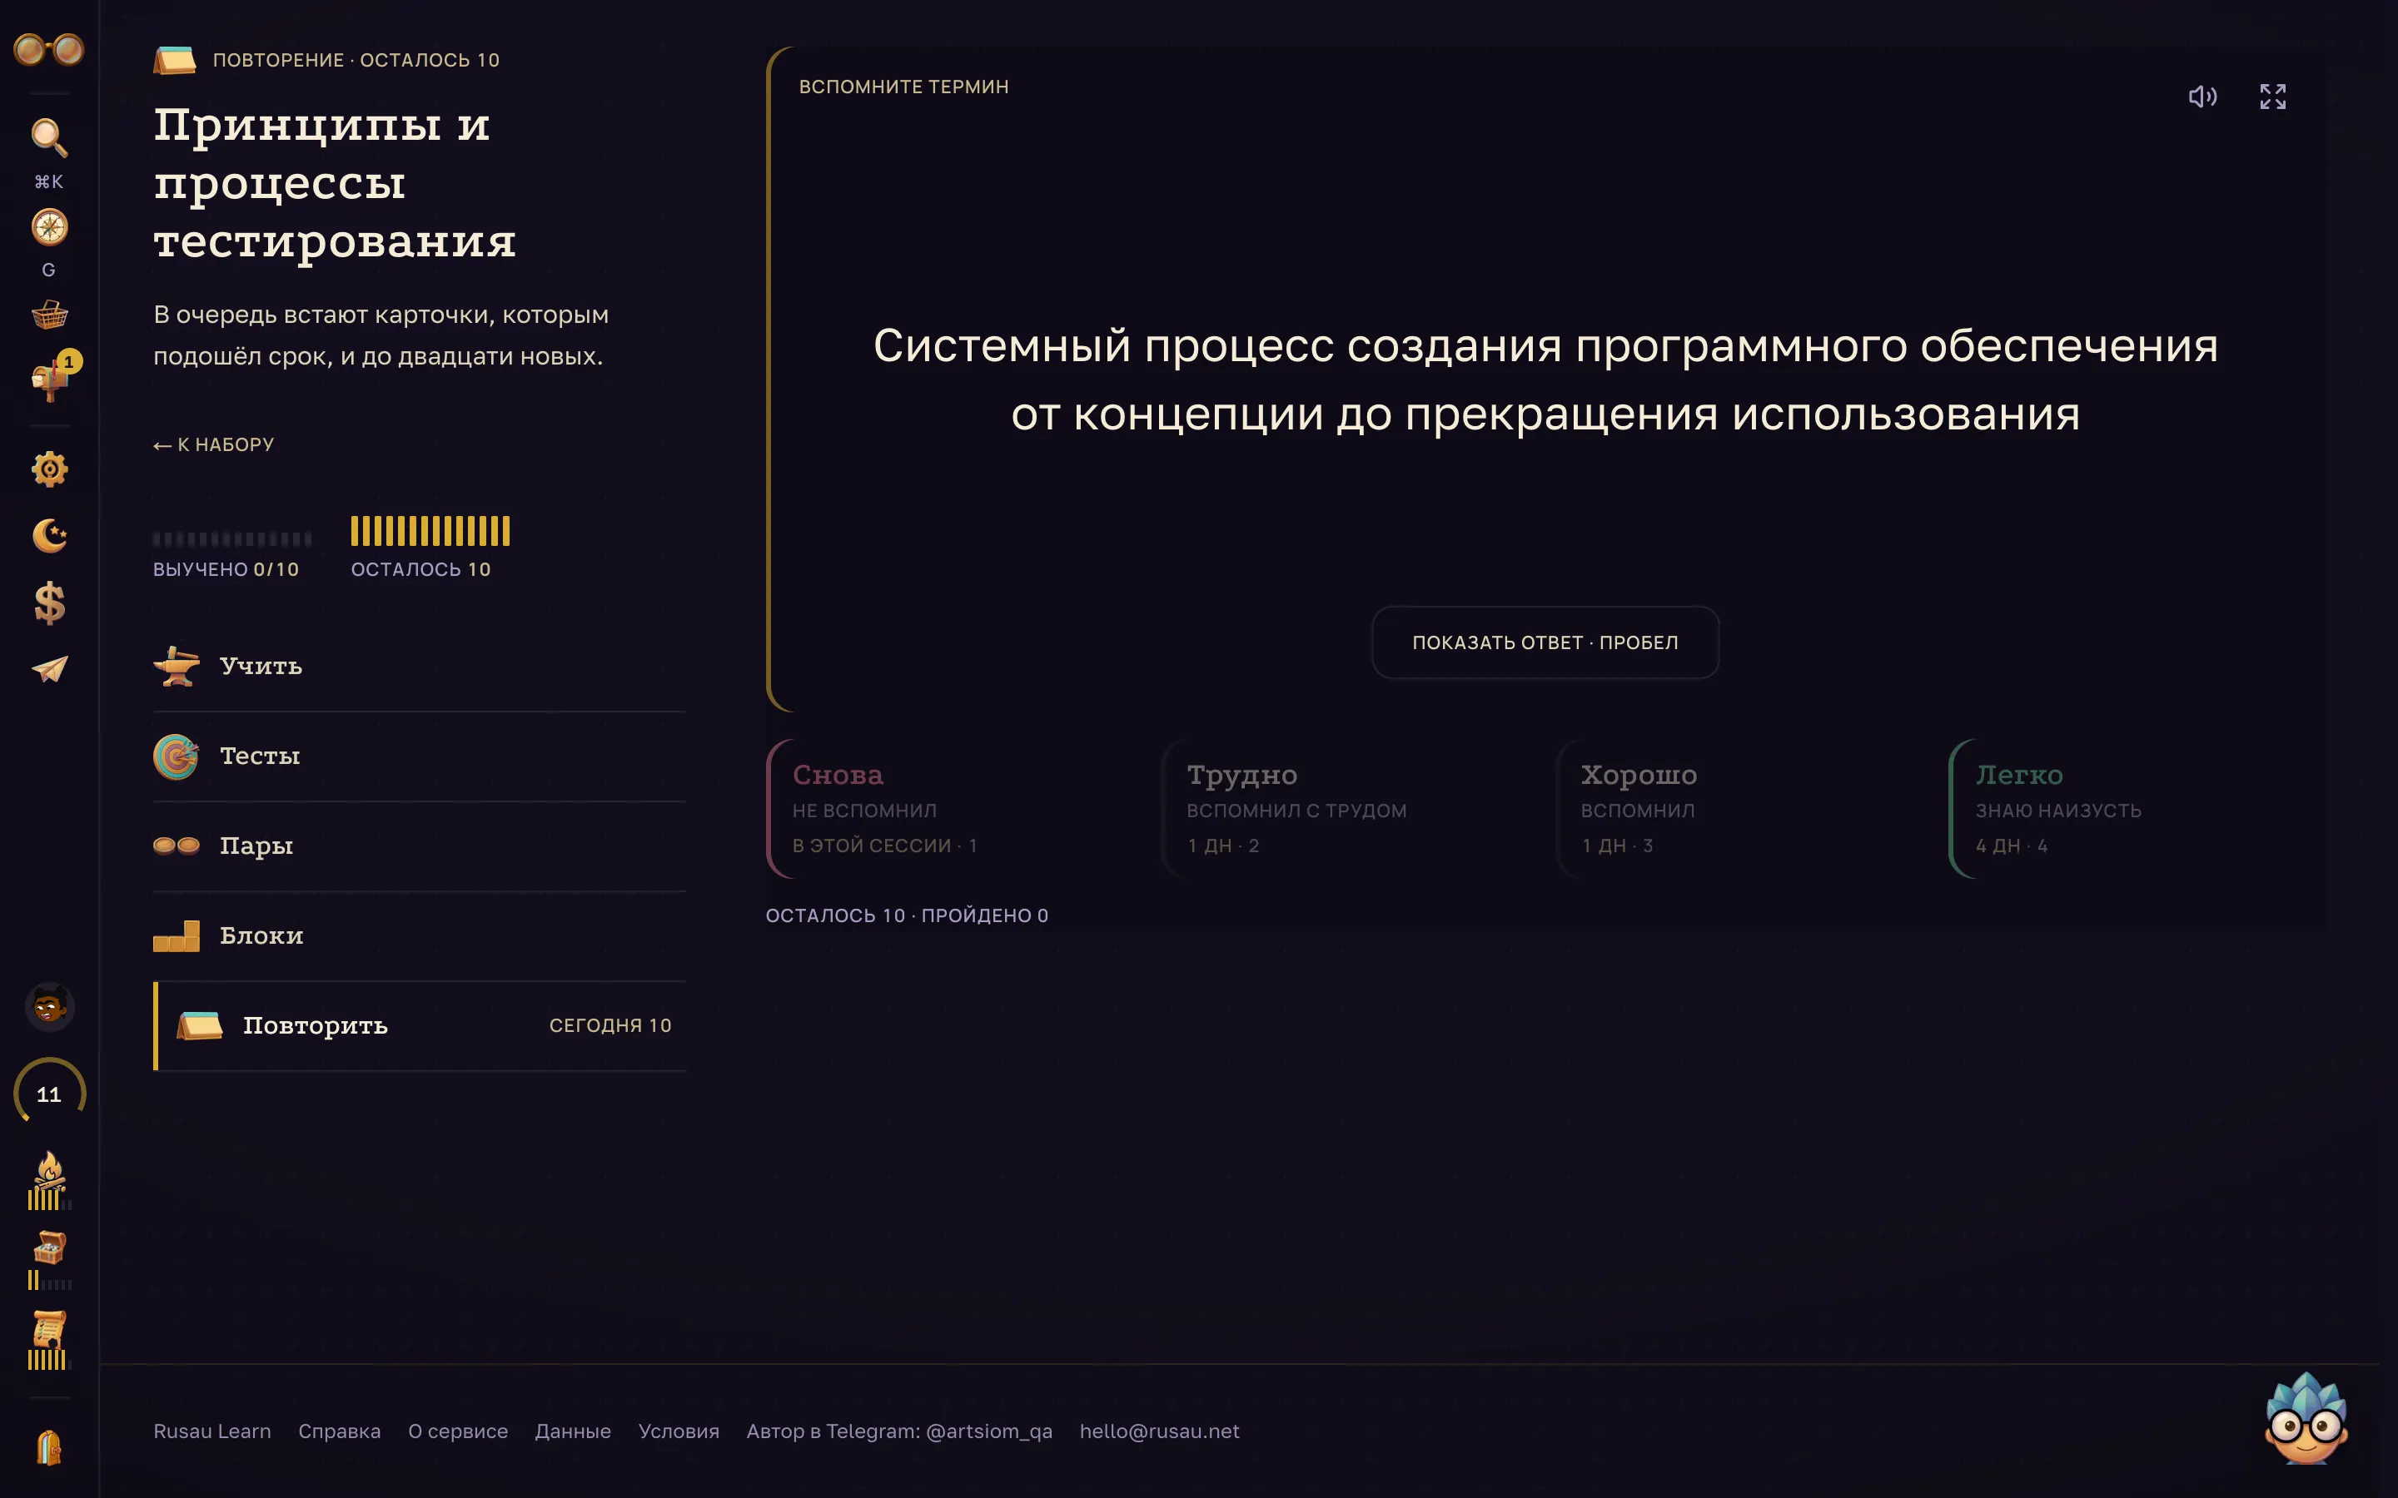Click the Осталось 10 progress bar
The height and width of the screenshot is (1498, 2398).
(430, 531)
